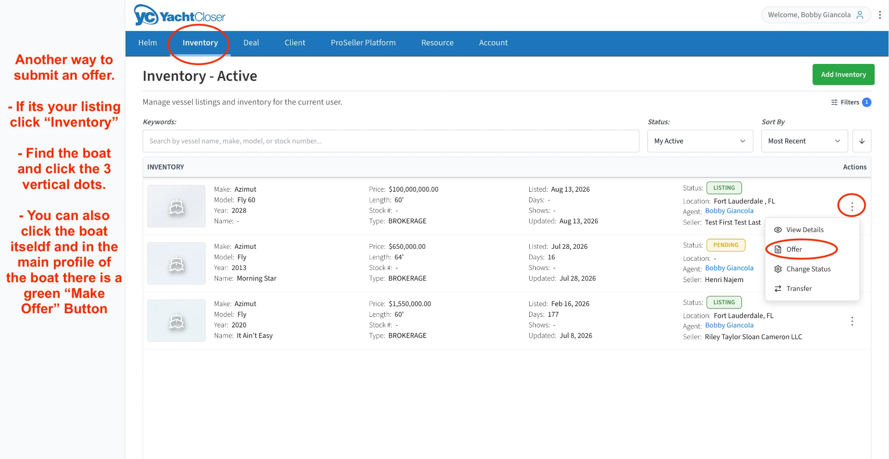Click the price $100,000,000.00

point(413,189)
